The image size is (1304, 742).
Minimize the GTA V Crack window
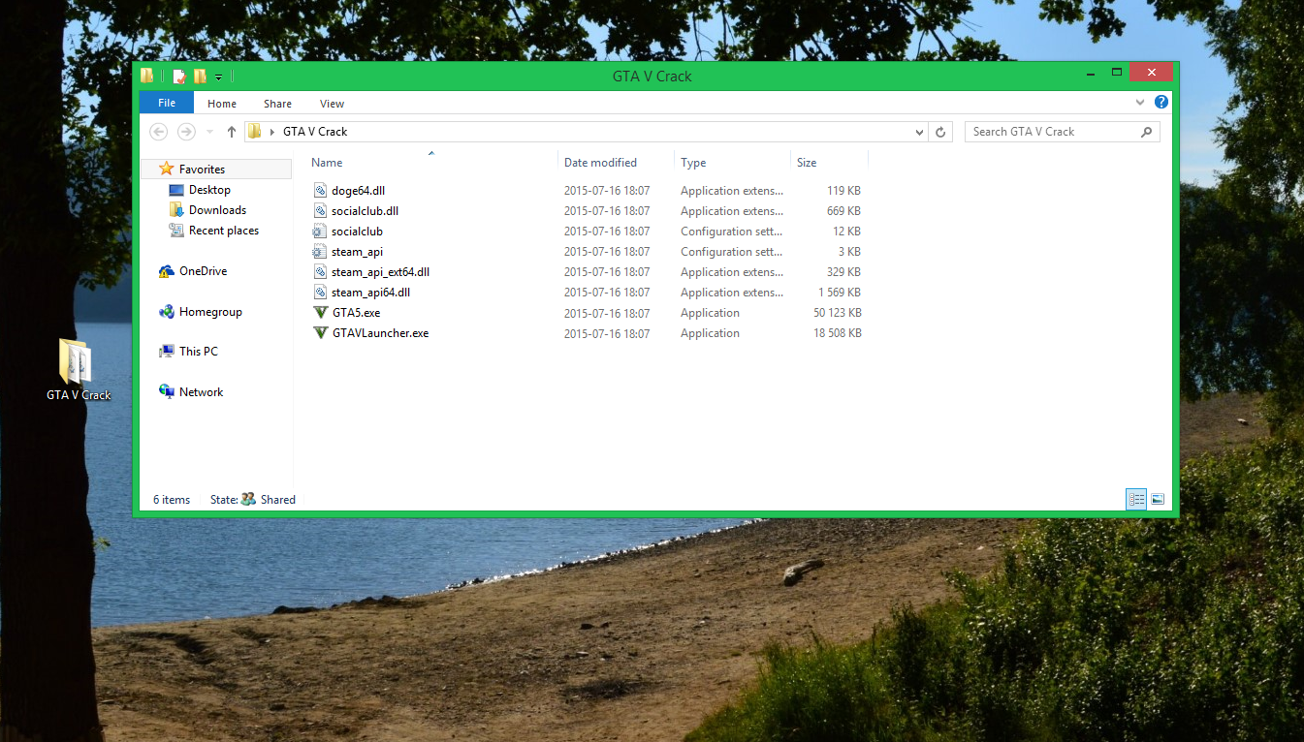pyautogui.click(x=1091, y=73)
